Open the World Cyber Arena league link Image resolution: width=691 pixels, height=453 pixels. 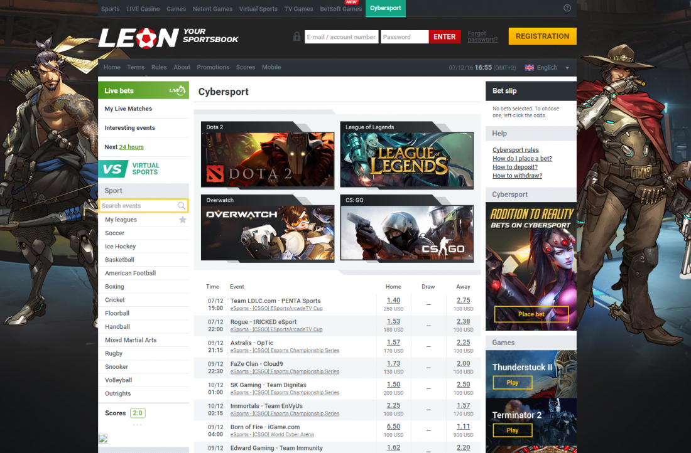coord(272,435)
